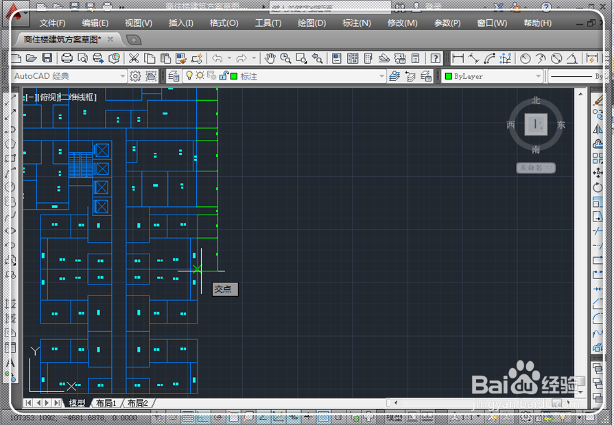
Task: Toggle layer freeze sun icon
Action: click(x=200, y=75)
